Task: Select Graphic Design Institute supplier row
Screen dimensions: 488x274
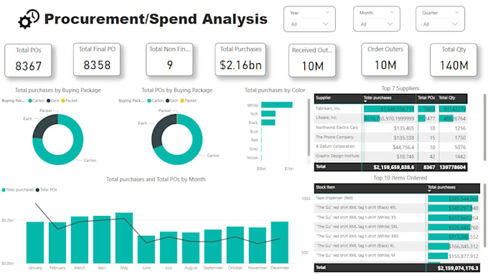Action: coord(390,156)
